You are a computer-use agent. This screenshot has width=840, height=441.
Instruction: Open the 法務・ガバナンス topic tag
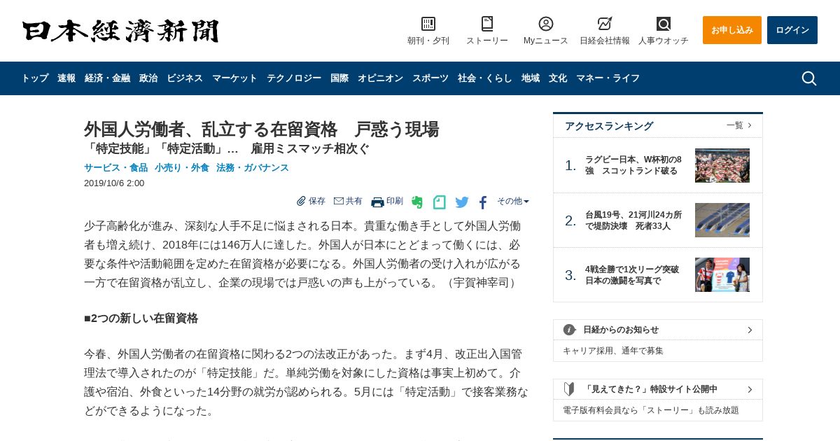point(253,168)
